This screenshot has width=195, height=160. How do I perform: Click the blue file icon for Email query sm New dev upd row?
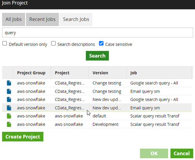pyautogui.click(x=9, y=108)
